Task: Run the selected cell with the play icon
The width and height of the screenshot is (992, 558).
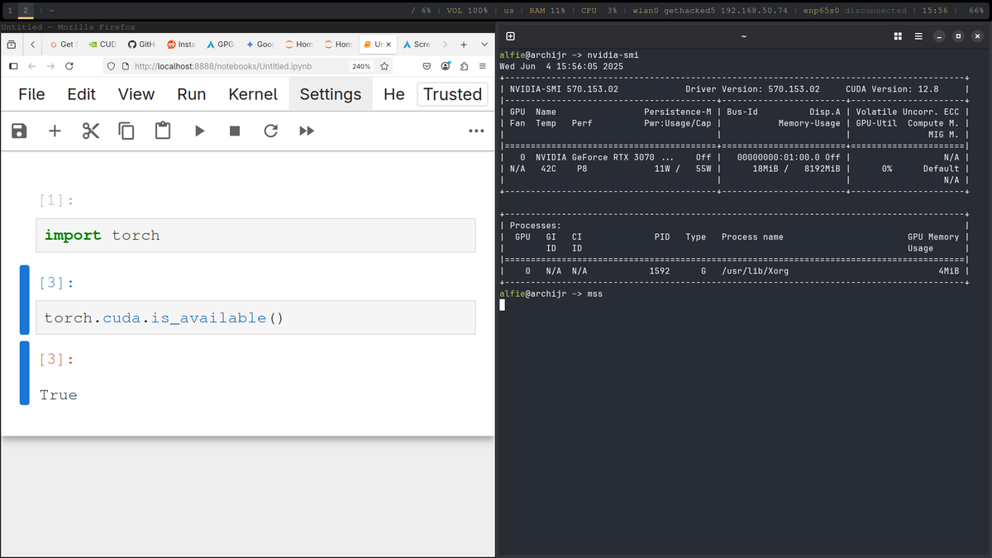Action: pyautogui.click(x=199, y=131)
